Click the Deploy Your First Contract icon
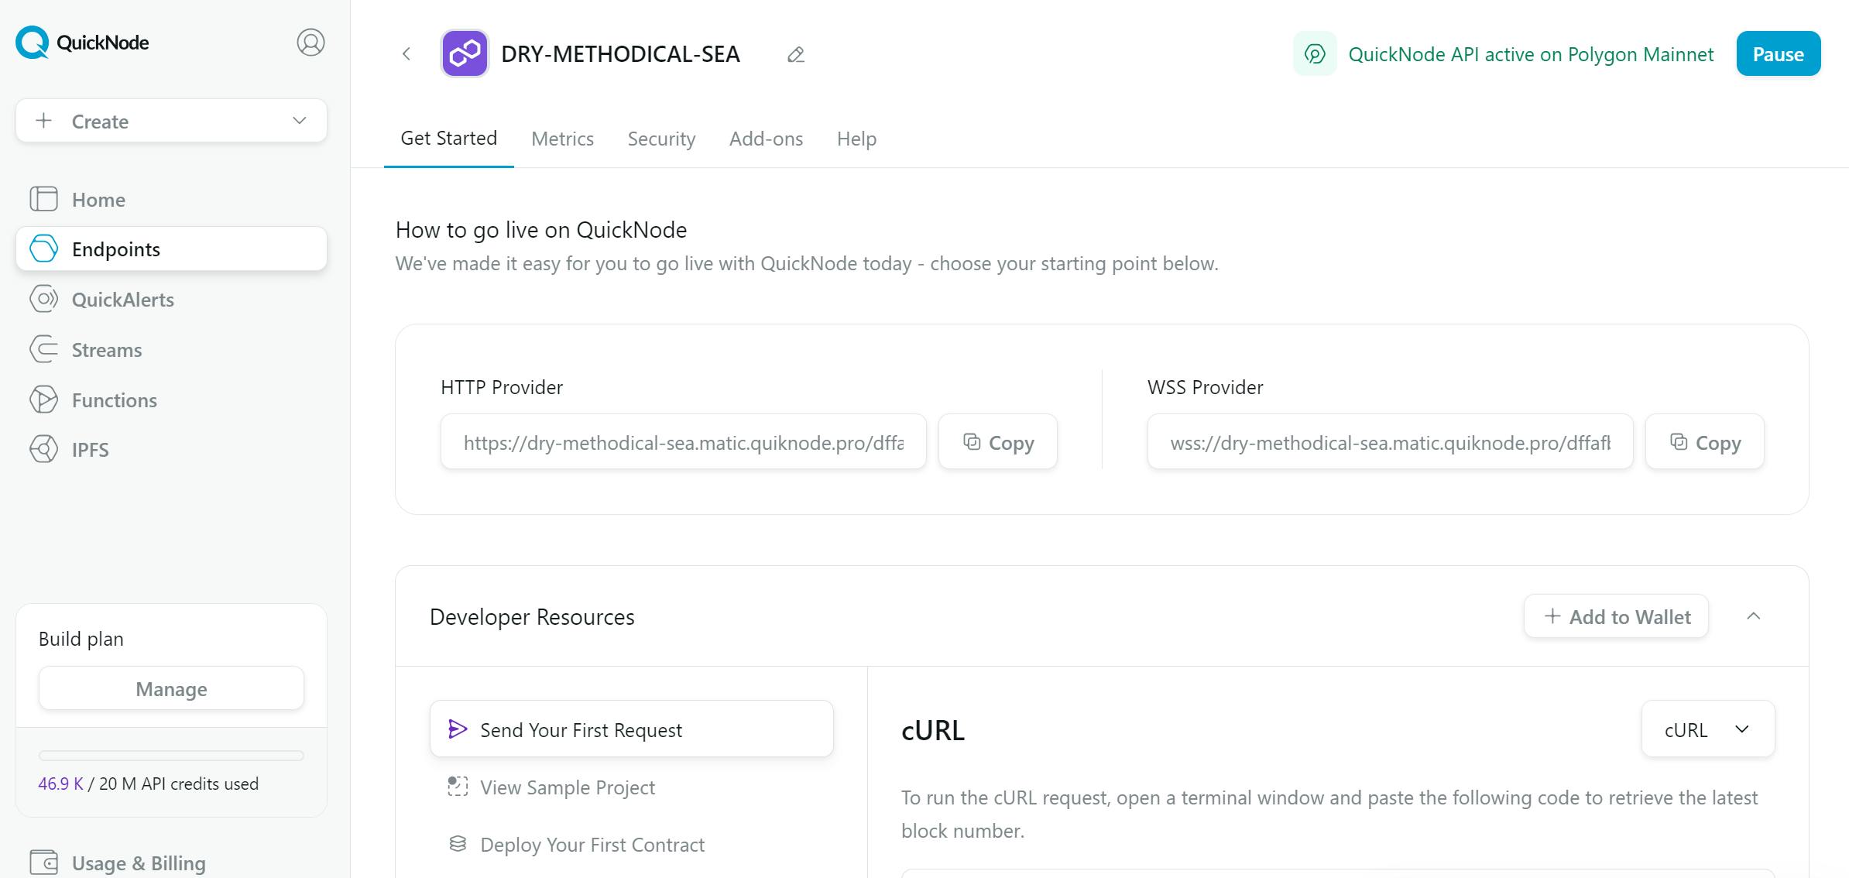Viewport: 1849px width, 878px height. coord(458,844)
